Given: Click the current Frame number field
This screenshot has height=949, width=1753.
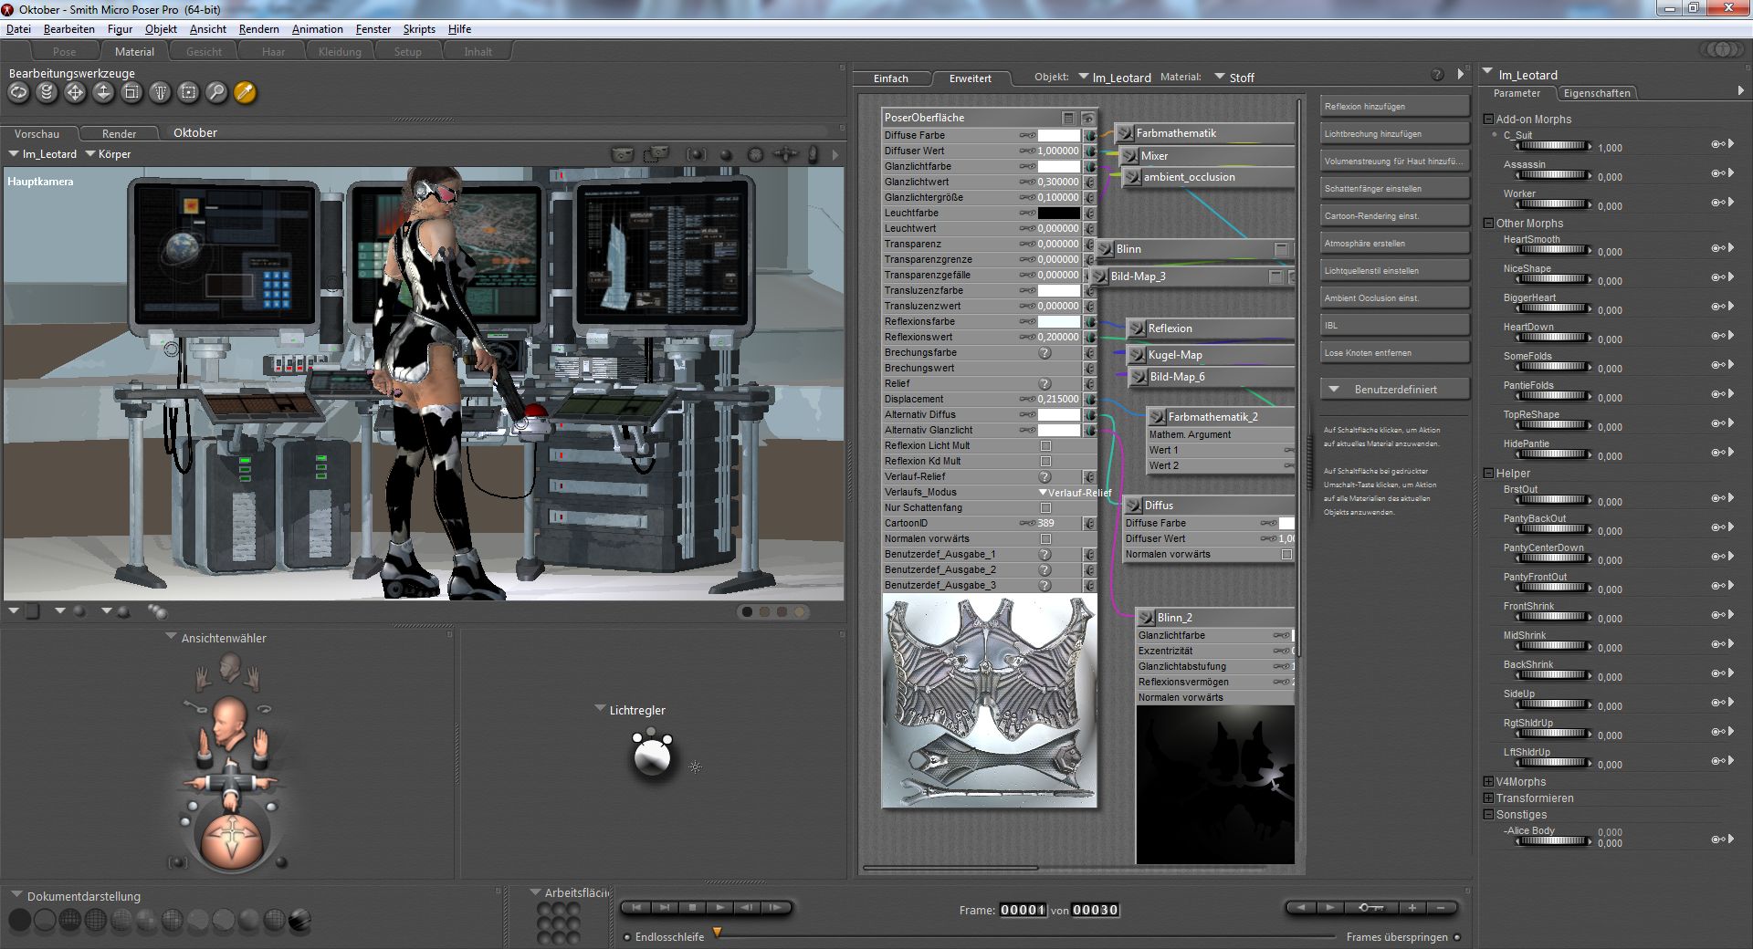Looking at the screenshot, I should point(1022,910).
